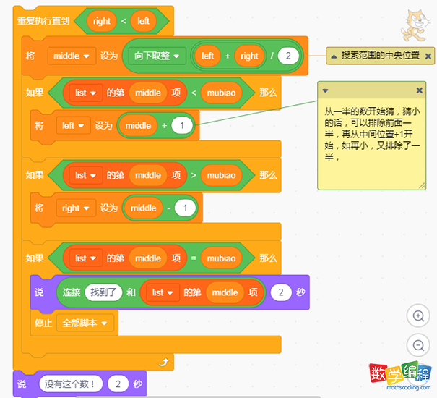Open the 向下取整 operator dropdown

157,56
